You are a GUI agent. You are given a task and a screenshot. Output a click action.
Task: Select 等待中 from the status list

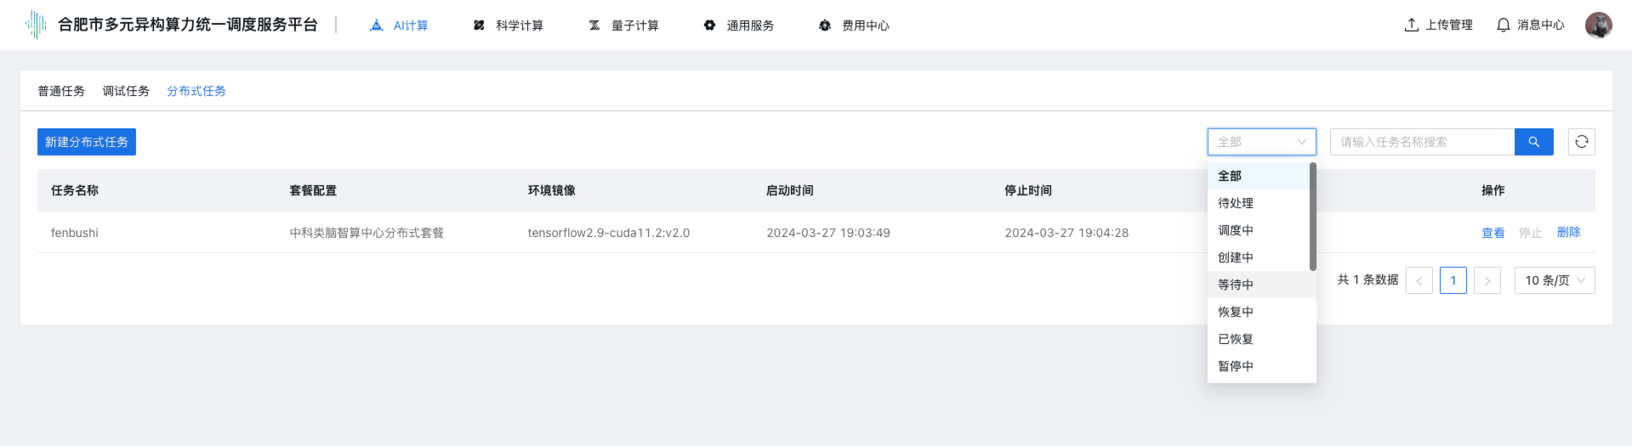1236,285
